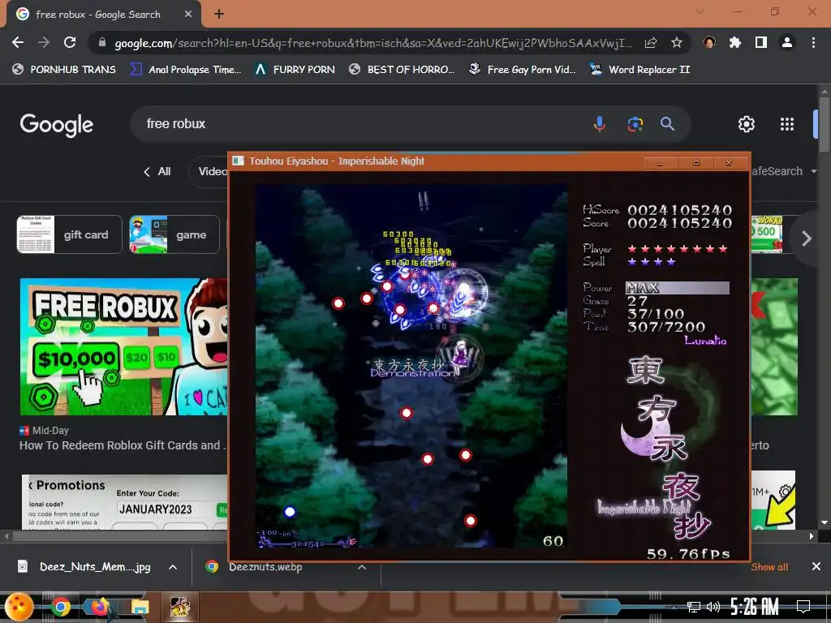Advance filter chips with right chevron
This screenshot has width=831, height=623.
coord(806,238)
